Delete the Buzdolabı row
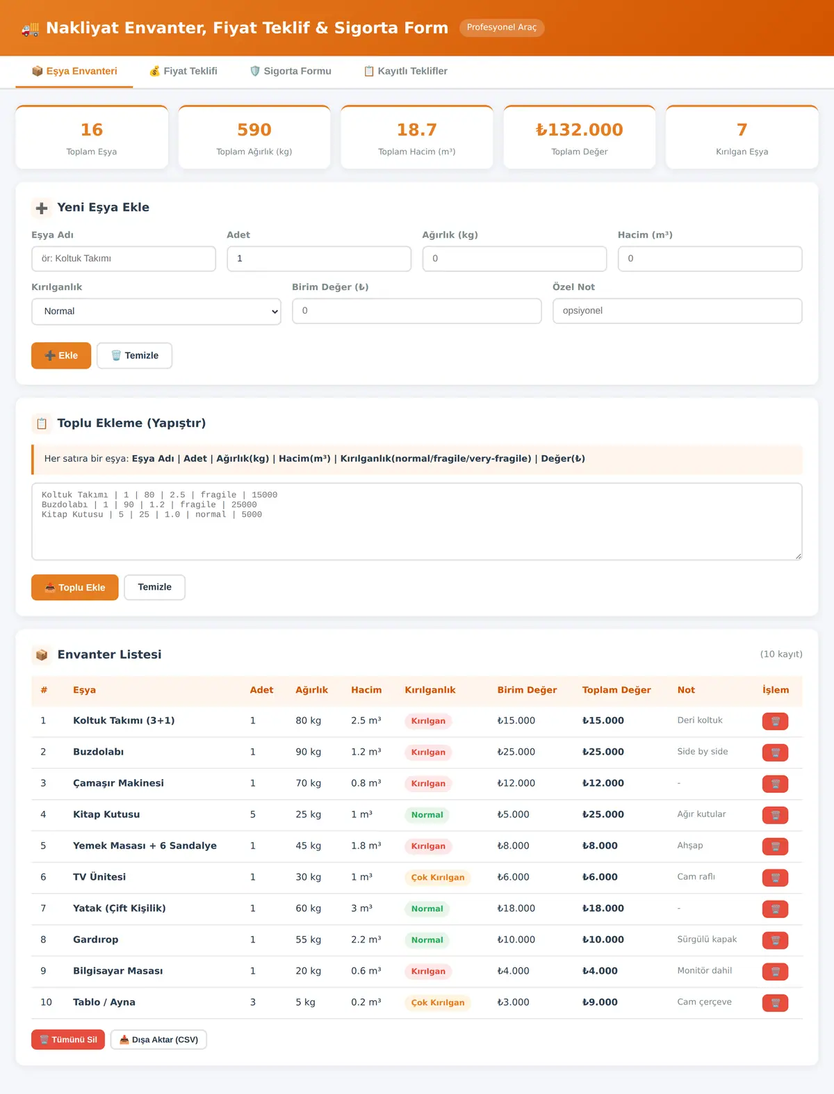 [x=775, y=753]
